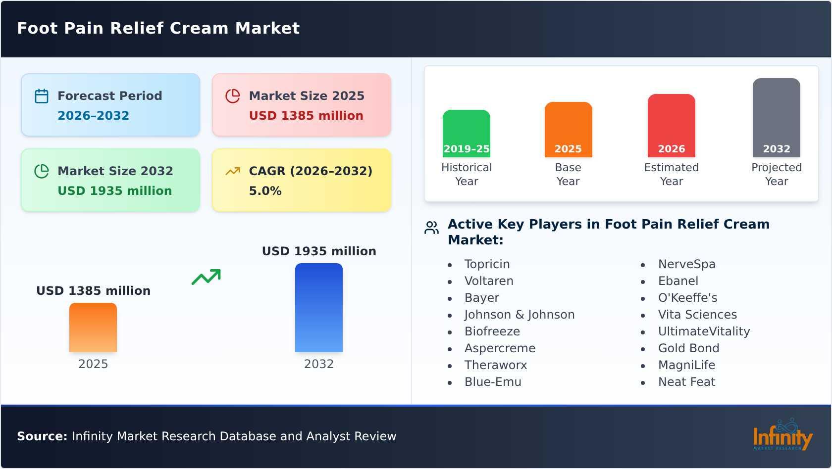Click the calendar icon beside Forecast Period
Screen dimensions: 832x469
(42, 96)
